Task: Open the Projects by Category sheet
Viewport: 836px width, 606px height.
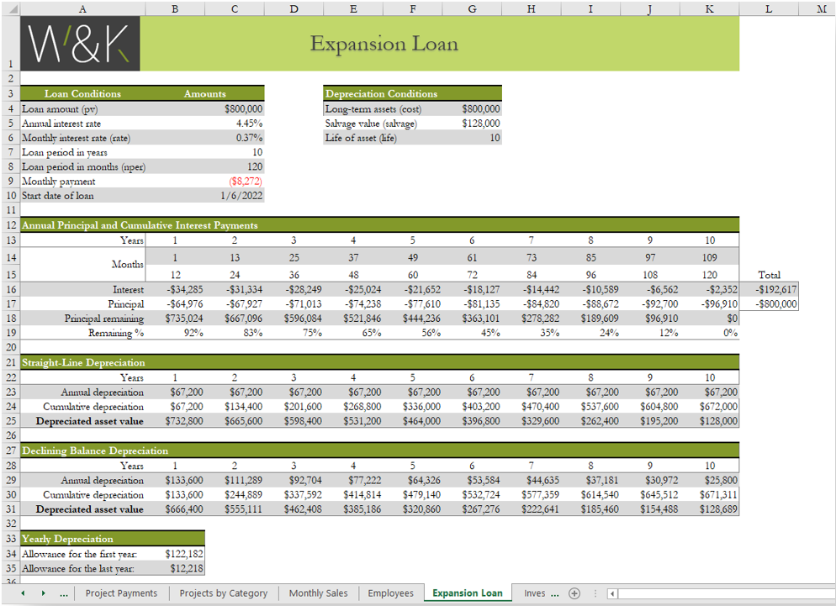Action: pyautogui.click(x=224, y=593)
